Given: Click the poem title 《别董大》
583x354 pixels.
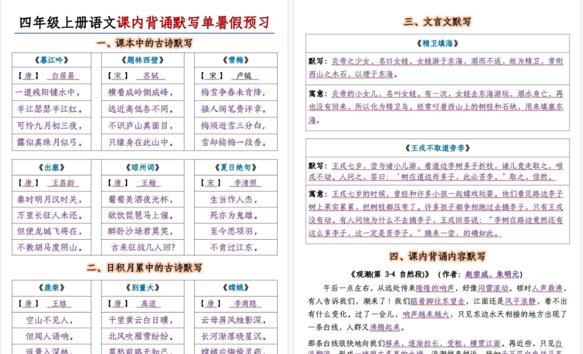Looking at the screenshot, I should pyautogui.click(x=143, y=288).
